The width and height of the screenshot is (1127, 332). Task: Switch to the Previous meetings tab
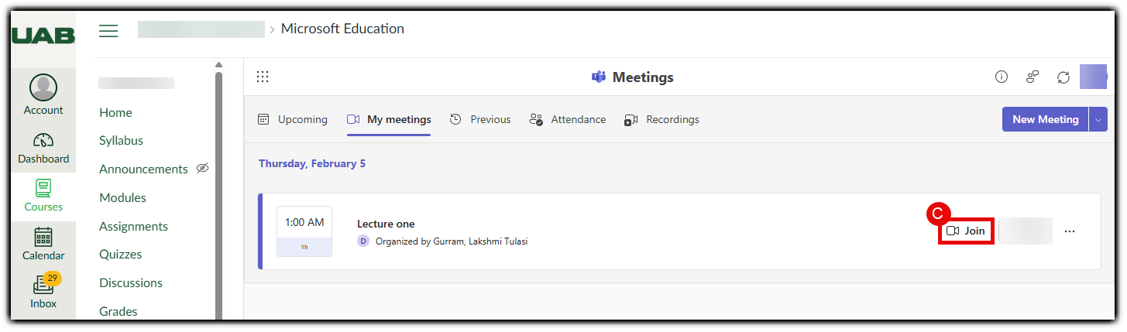click(480, 119)
